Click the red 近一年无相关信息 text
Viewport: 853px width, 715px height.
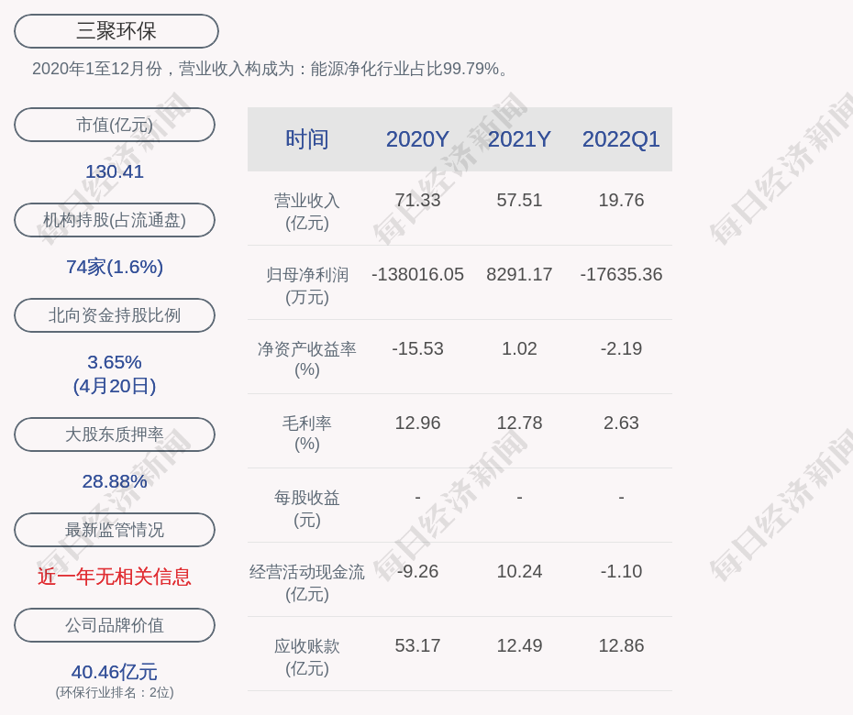(x=115, y=577)
